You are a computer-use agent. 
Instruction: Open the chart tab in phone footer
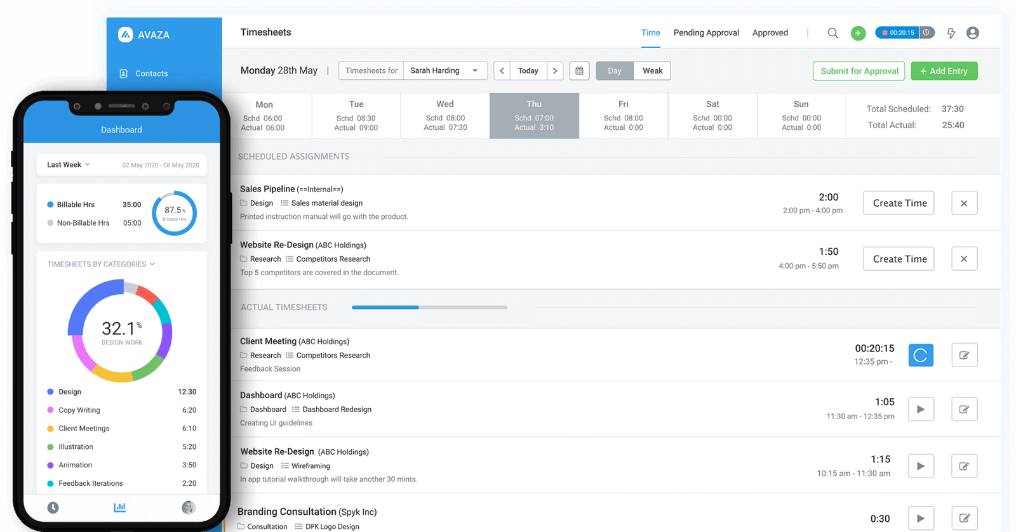click(x=119, y=507)
